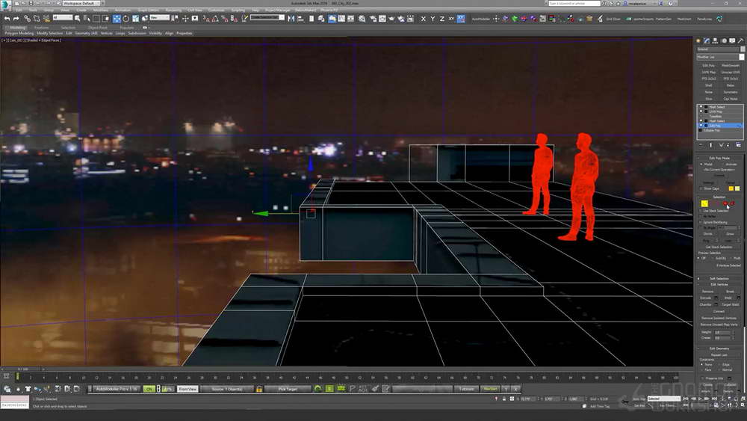The image size is (747, 421).
Task: Activate the Select and Rotate tool
Action: 126,19
